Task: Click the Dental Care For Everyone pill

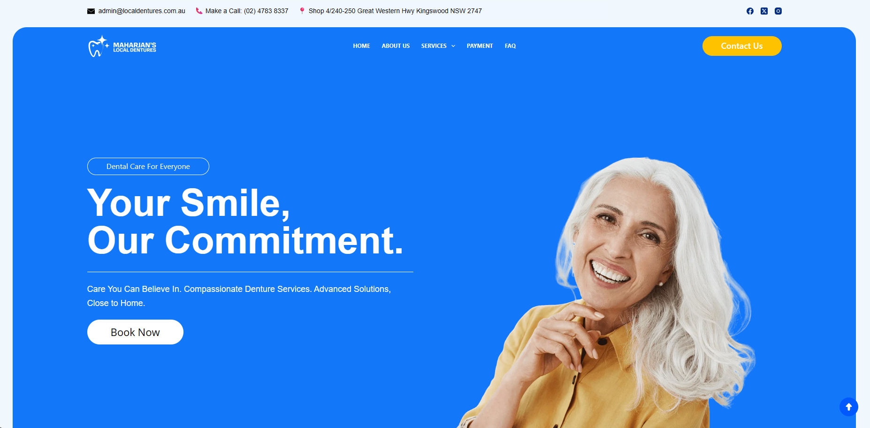Action: click(x=148, y=167)
